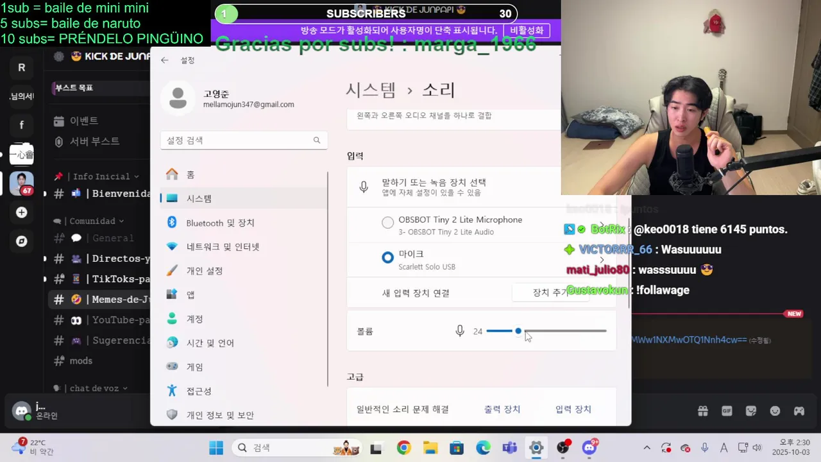Select 시스템 in Settings sidebar

(x=244, y=198)
